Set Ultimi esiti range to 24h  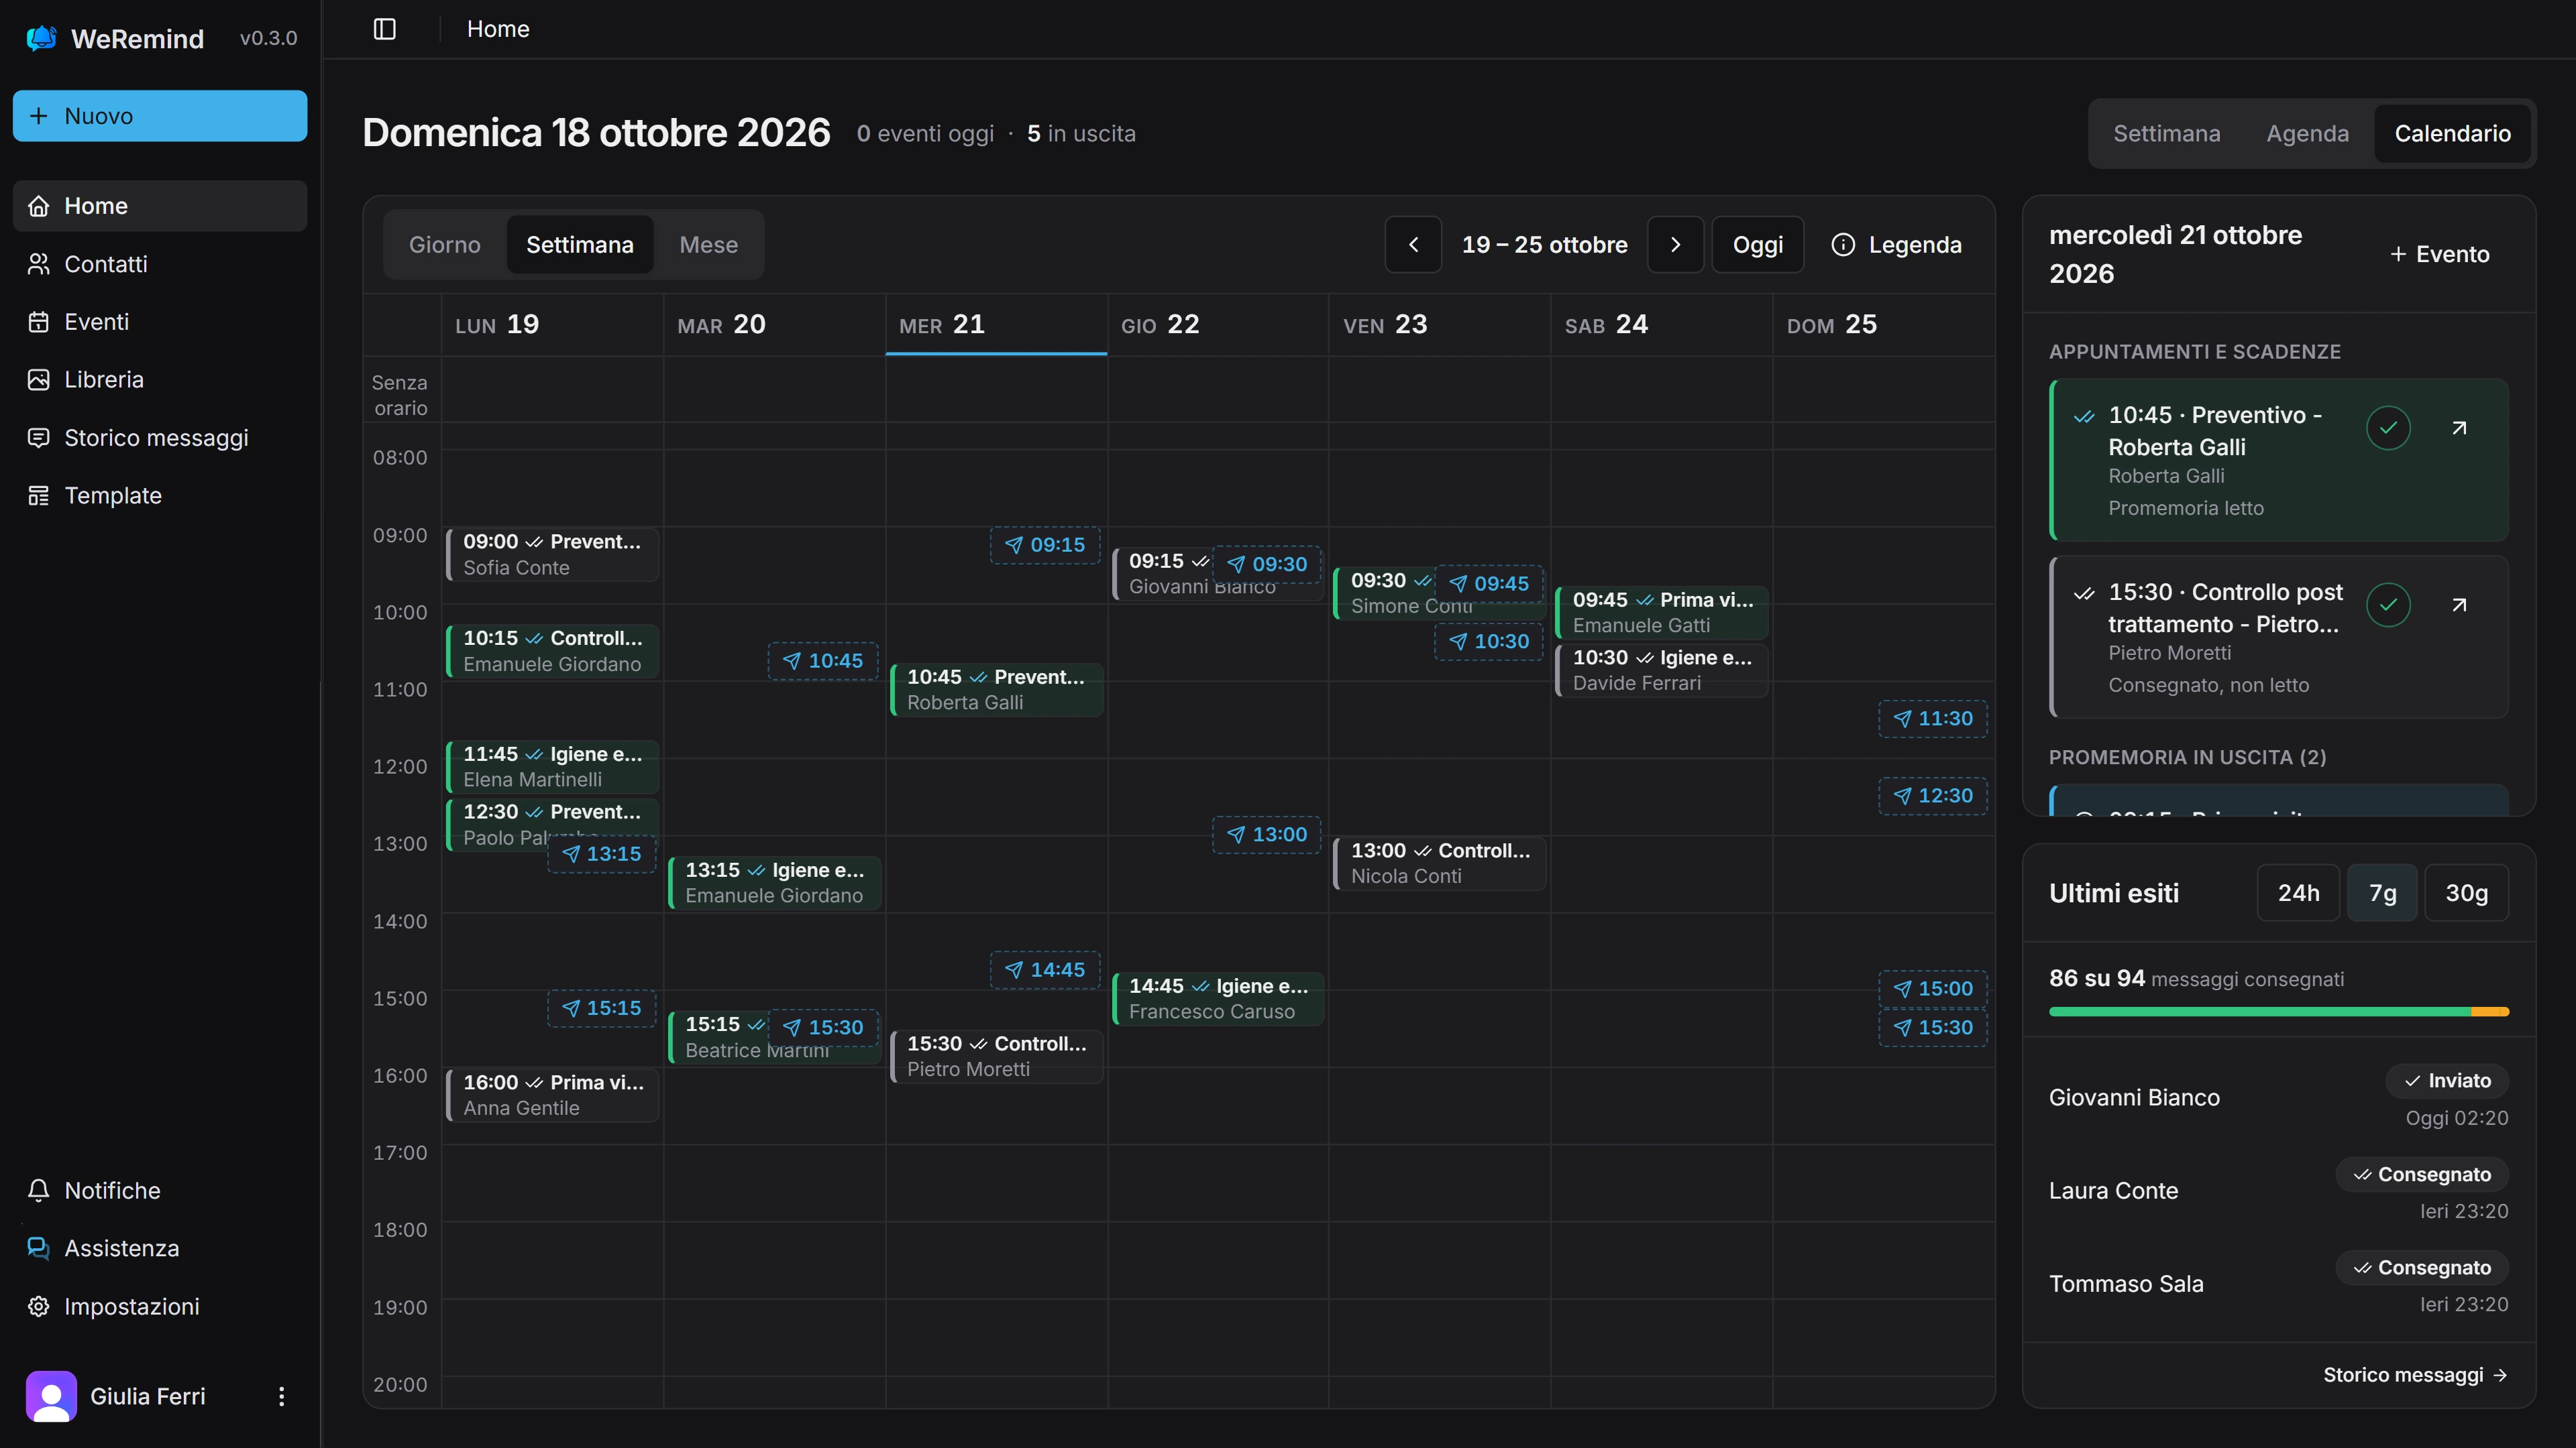coord(2298,894)
